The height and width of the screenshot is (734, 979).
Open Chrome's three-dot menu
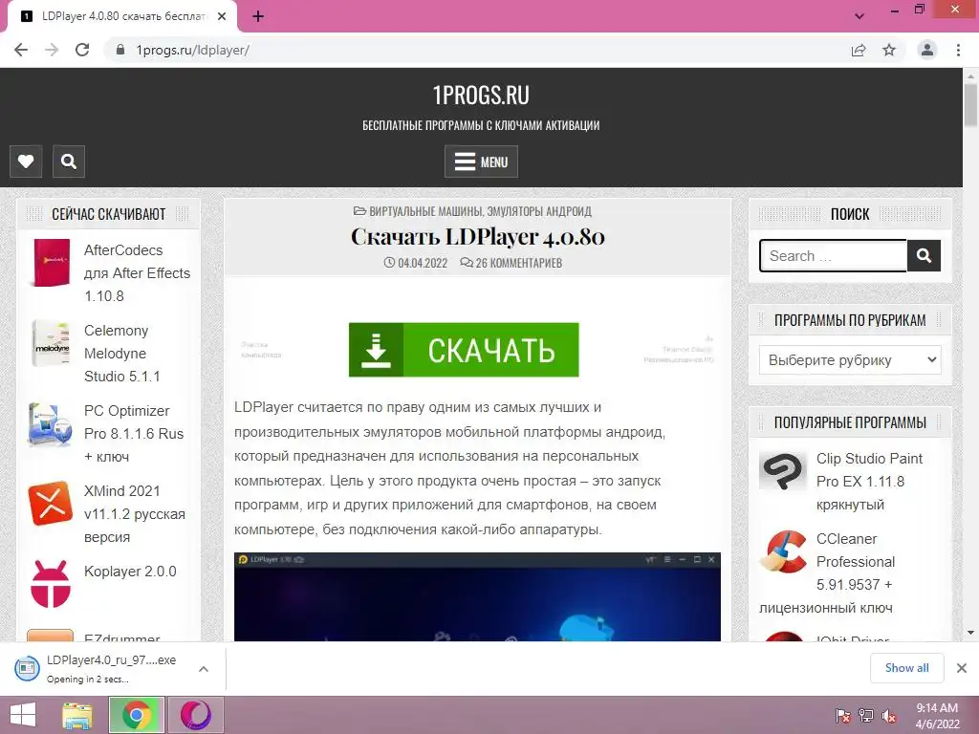(958, 50)
